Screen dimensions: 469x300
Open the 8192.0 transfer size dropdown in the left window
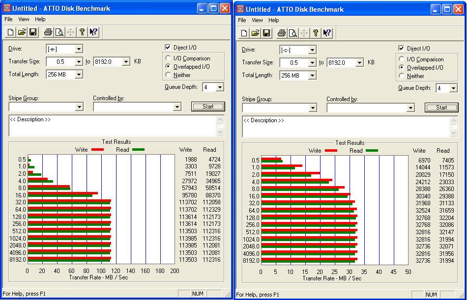coord(126,61)
